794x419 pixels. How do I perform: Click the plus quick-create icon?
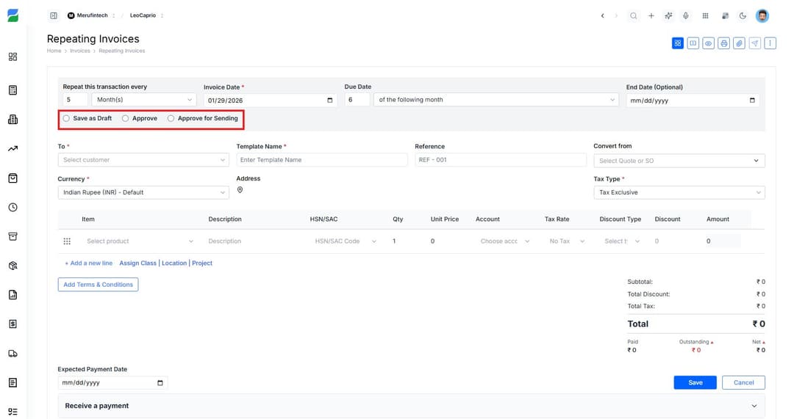[651, 15]
